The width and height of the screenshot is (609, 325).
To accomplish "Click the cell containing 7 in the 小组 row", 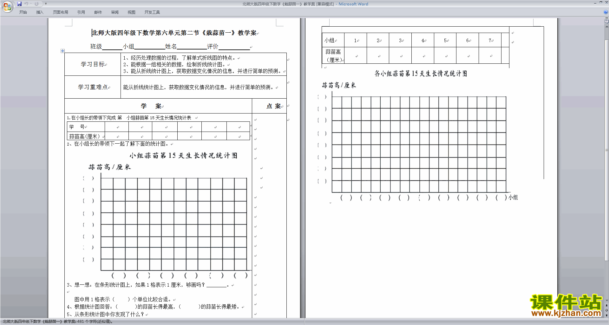I will coord(490,40).
